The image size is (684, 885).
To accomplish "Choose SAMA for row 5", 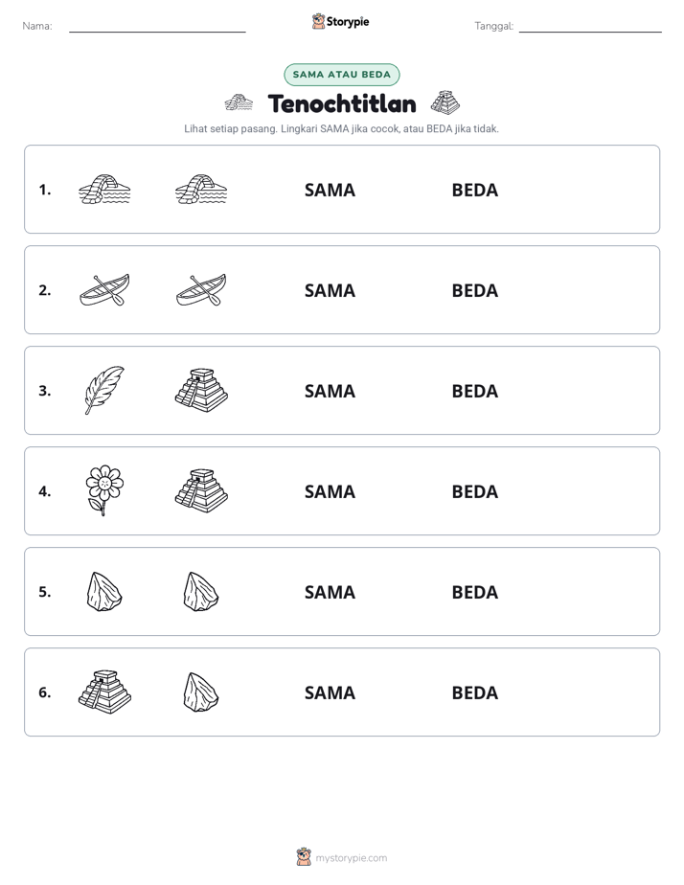I will tap(331, 592).
